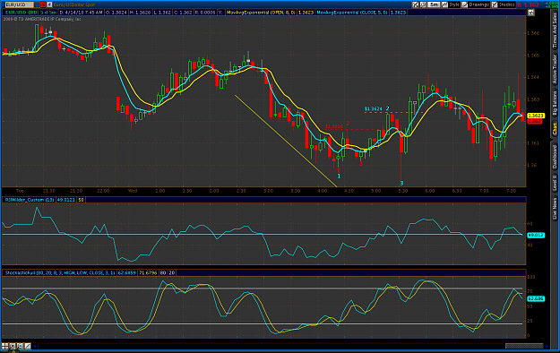560x353 pixels.
Task: Click the pencil icon at bottom-left
Action: click(x=28, y=346)
